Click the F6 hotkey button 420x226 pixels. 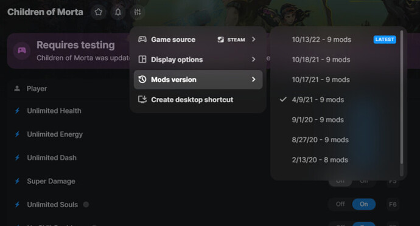(x=393, y=204)
